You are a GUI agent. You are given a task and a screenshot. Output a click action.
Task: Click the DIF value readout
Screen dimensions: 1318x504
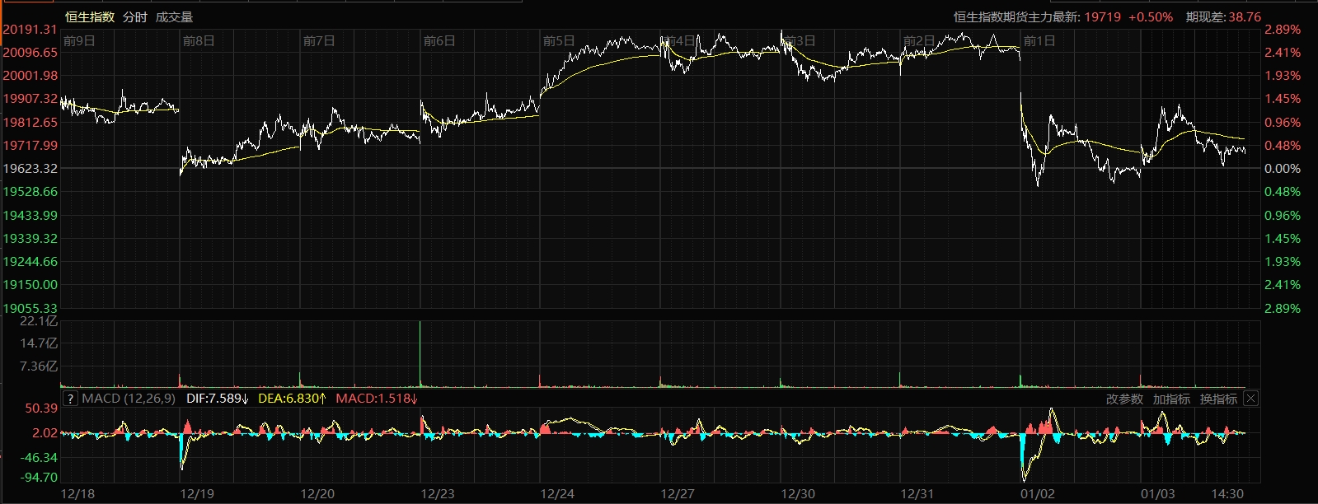pos(218,399)
